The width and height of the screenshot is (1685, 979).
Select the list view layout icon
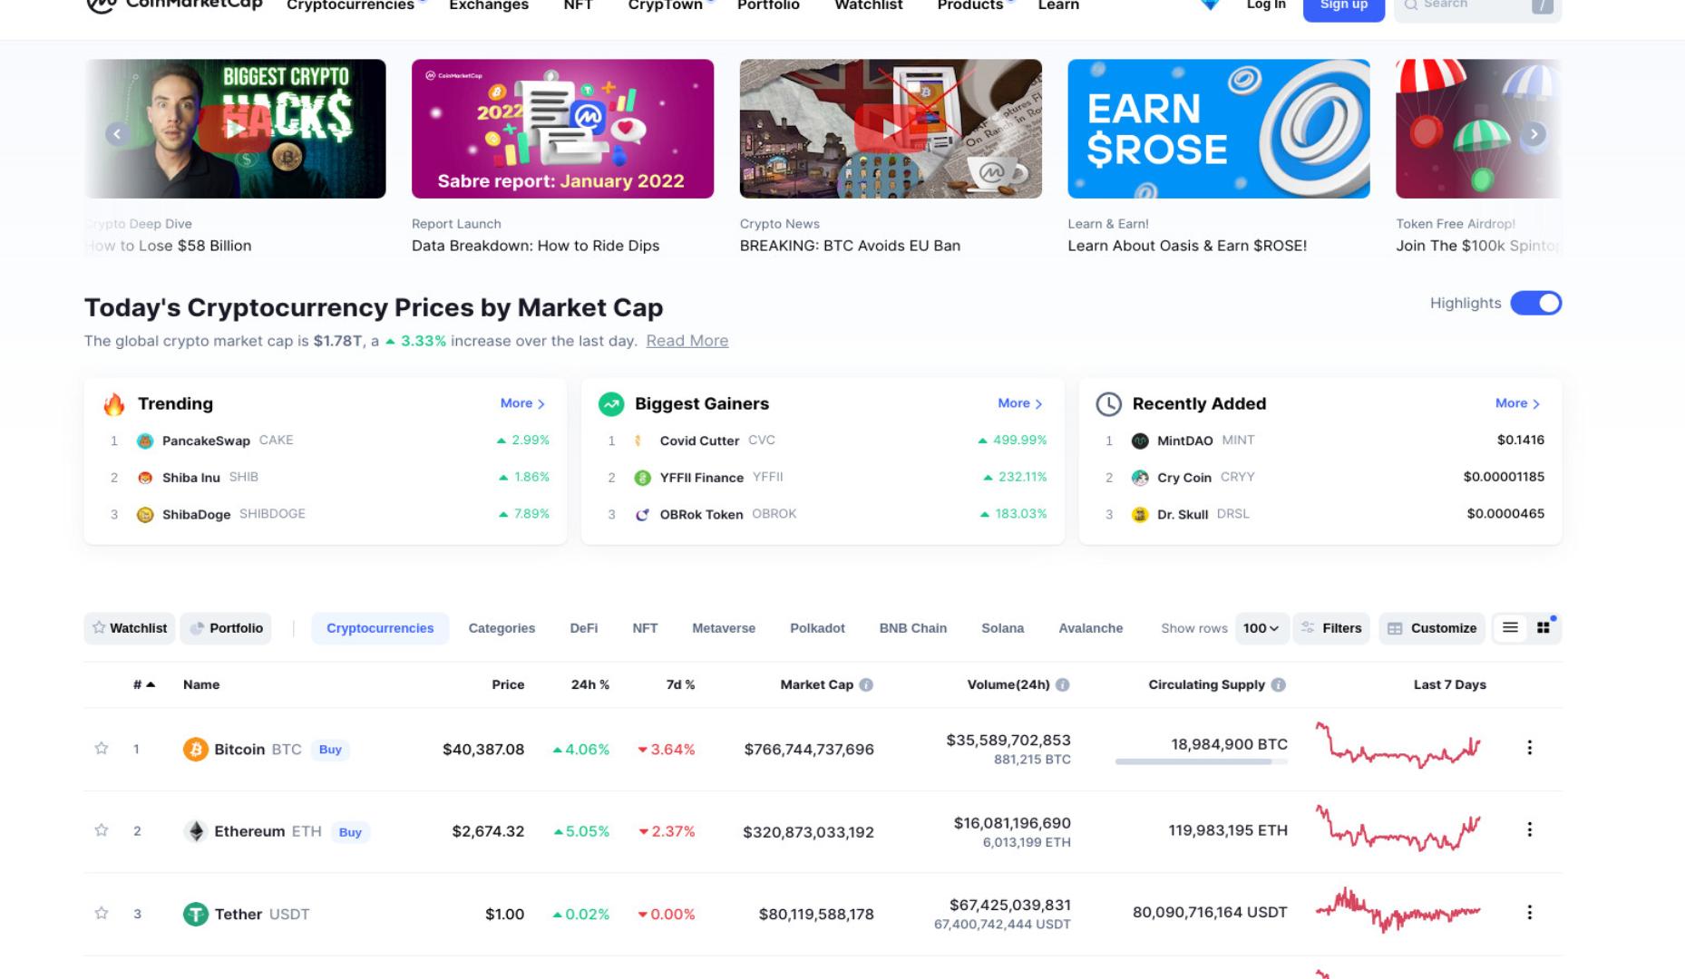(1510, 628)
